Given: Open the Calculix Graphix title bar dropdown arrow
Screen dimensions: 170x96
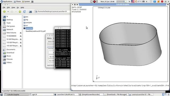Looking at the screenshot, I should pos(168,5).
